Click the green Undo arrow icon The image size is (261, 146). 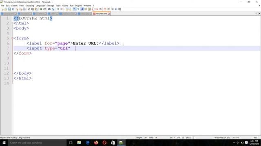(41, 9)
